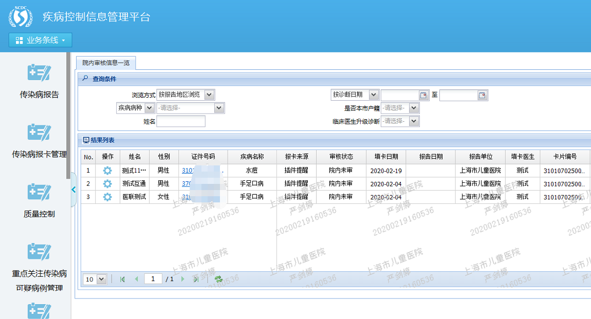
Task: Open the end date calendar picker
Action: (482, 95)
